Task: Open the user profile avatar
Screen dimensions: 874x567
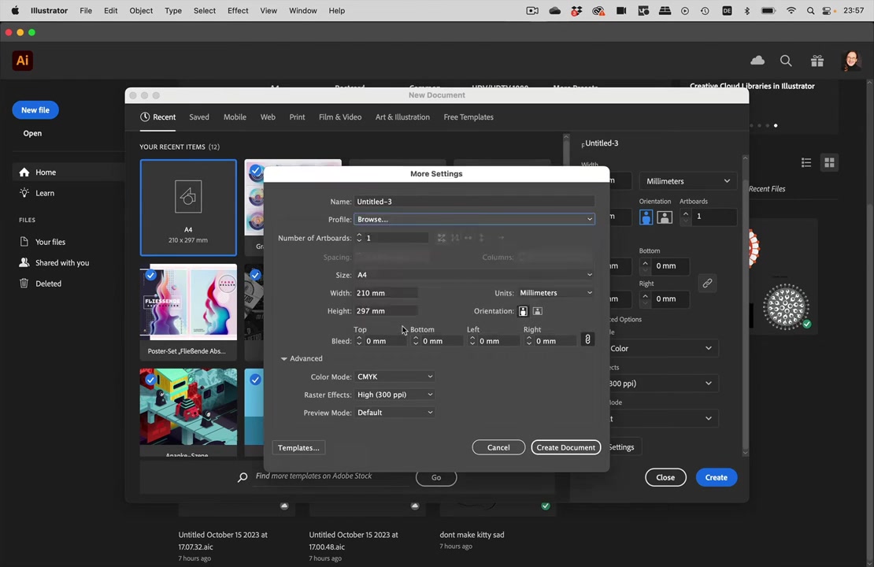Action: (x=851, y=61)
